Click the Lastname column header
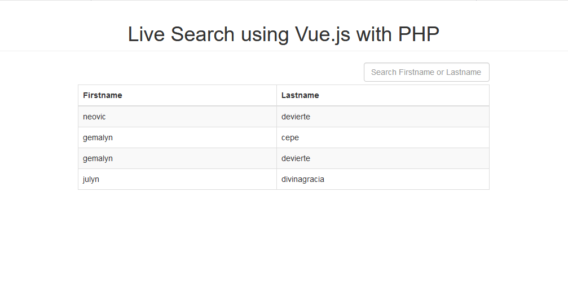The image size is (568, 307). click(300, 95)
